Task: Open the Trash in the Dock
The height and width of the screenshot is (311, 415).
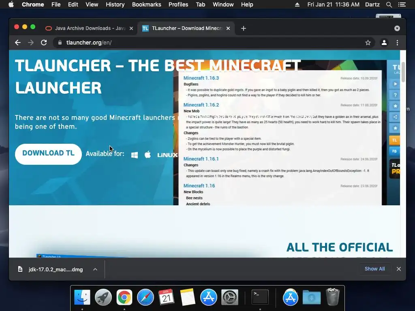Action: 333,297
